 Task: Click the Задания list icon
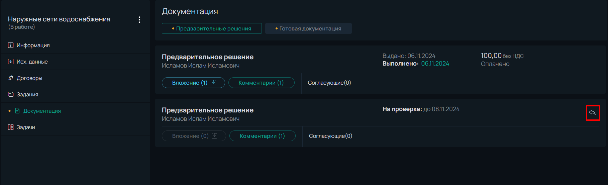pos(11,94)
